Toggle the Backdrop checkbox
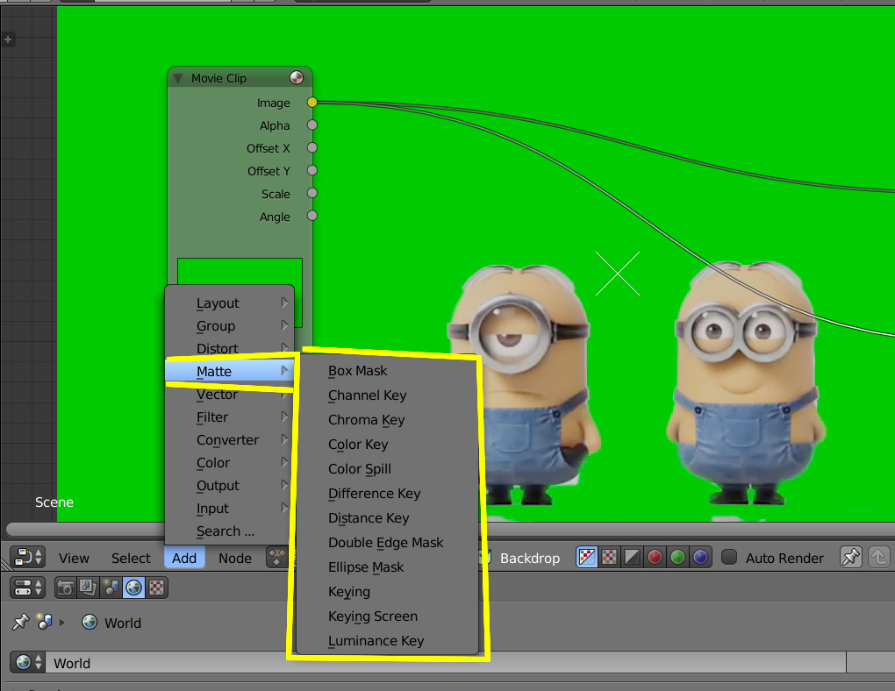895x691 pixels. tap(486, 557)
